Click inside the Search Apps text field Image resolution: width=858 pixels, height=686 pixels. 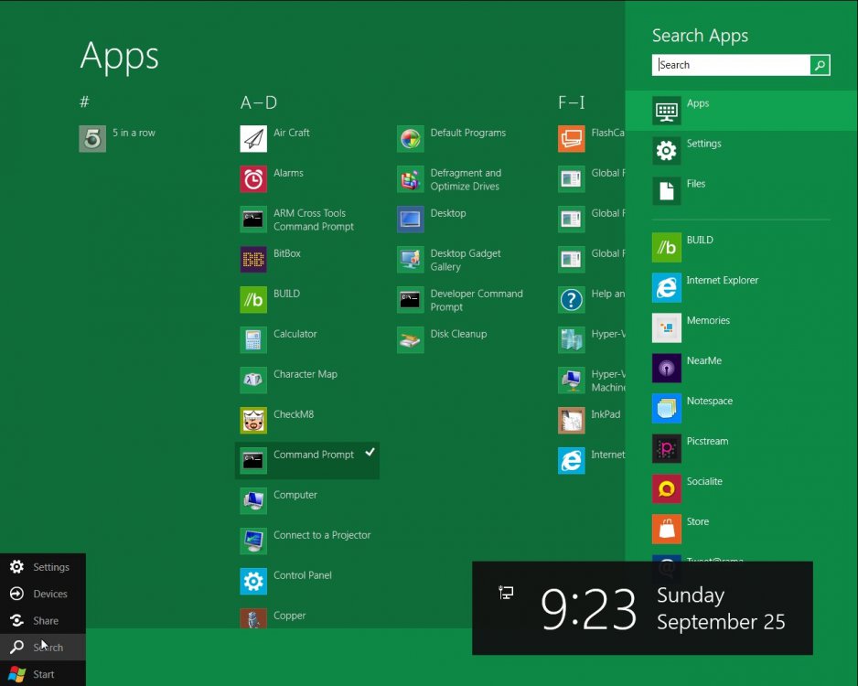point(732,65)
